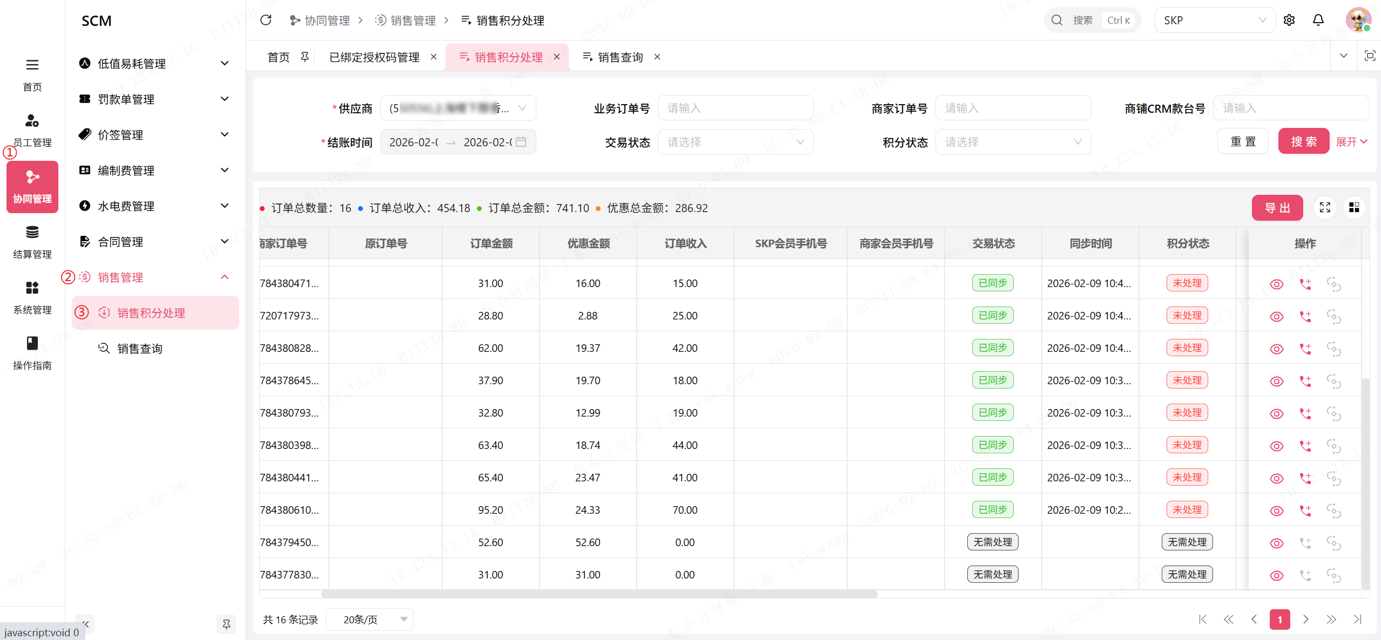Click the 搜索 search button
This screenshot has width=1381, height=640.
tap(1303, 141)
